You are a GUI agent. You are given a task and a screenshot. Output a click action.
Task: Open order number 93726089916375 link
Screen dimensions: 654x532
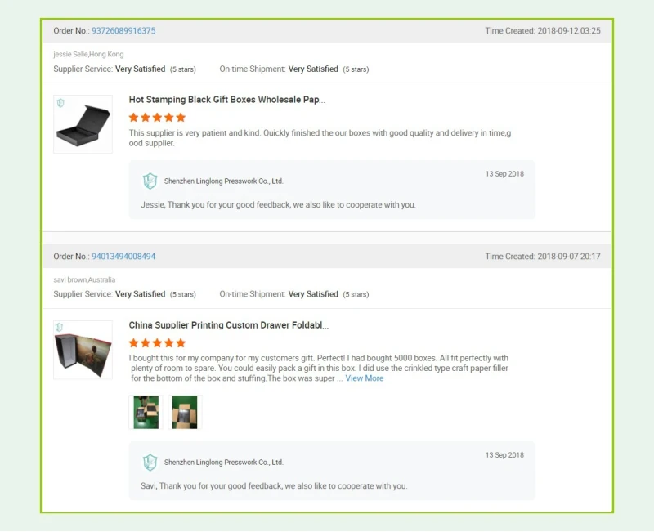click(x=123, y=31)
